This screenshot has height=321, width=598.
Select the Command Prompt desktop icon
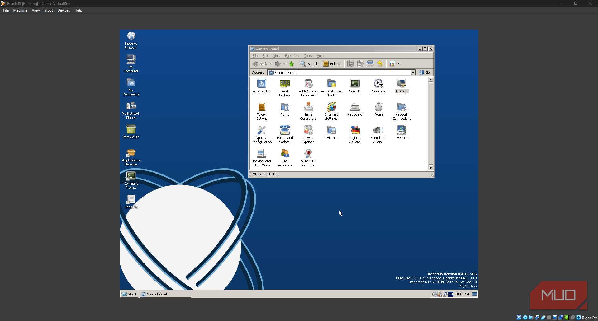point(131,180)
